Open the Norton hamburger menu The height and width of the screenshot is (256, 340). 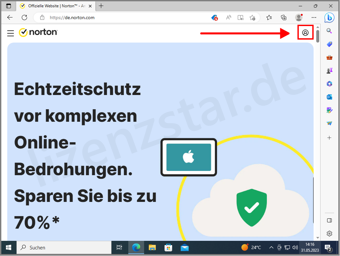click(x=11, y=33)
